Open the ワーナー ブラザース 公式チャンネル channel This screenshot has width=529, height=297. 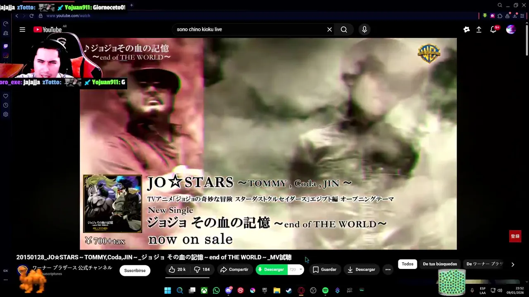72,268
